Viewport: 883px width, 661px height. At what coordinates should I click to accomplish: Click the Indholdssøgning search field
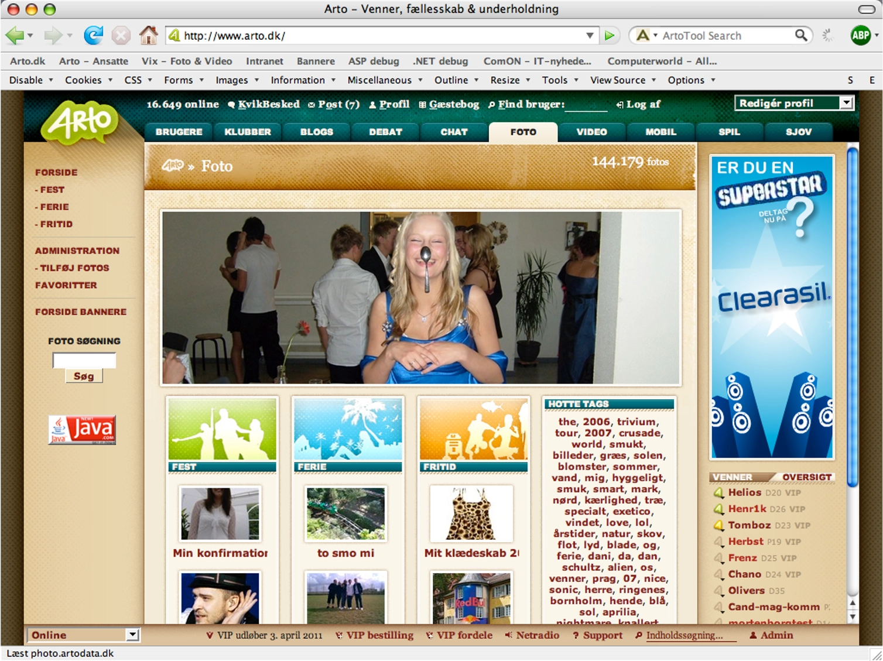[x=691, y=636]
